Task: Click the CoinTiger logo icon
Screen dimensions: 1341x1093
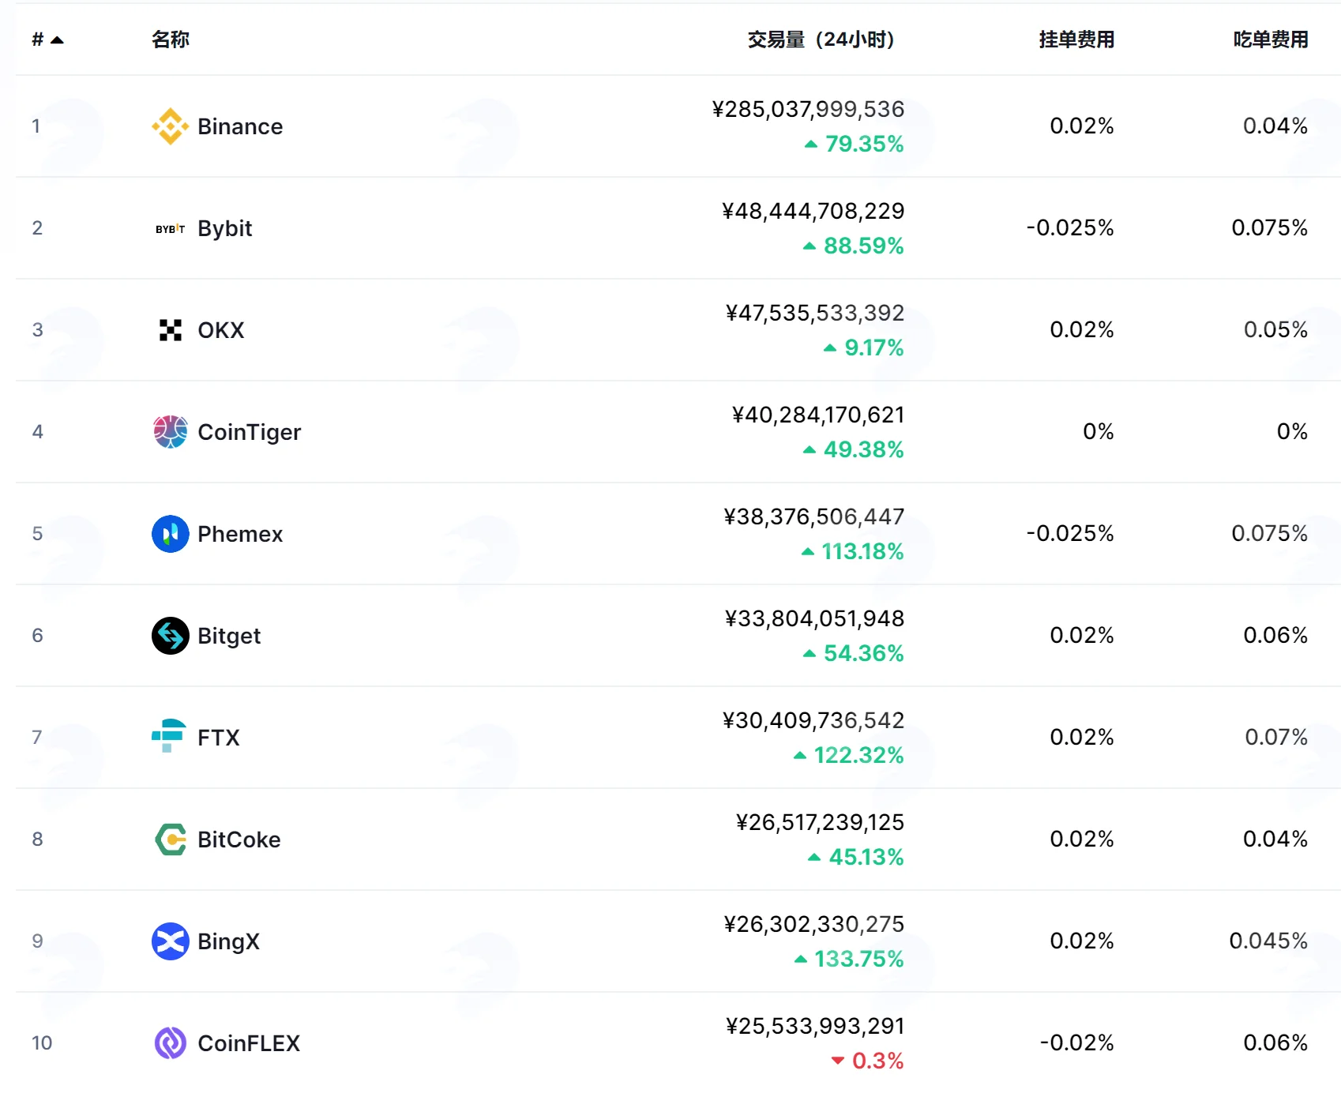Action: point(170,432)
